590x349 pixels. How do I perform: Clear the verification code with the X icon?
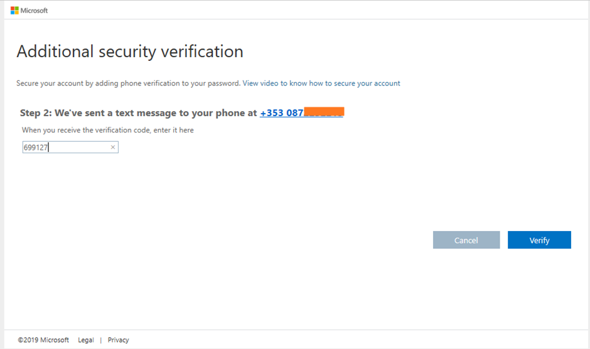click(112, 148)
